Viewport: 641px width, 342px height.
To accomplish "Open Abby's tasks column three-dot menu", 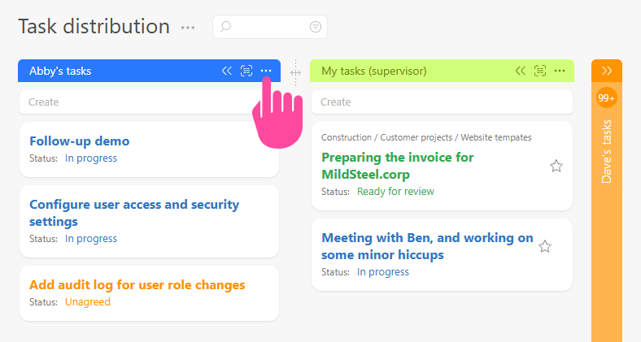I will pos(266,71).
